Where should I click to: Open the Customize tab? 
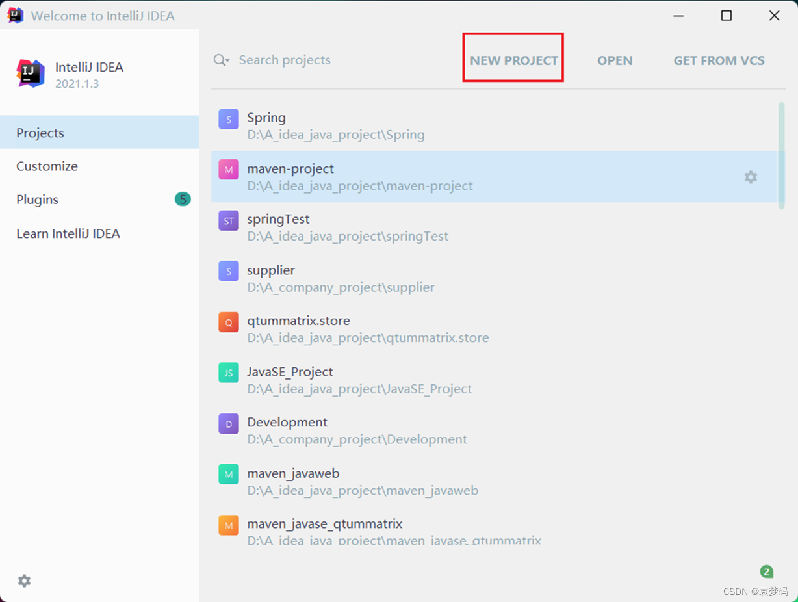[99, 166]
